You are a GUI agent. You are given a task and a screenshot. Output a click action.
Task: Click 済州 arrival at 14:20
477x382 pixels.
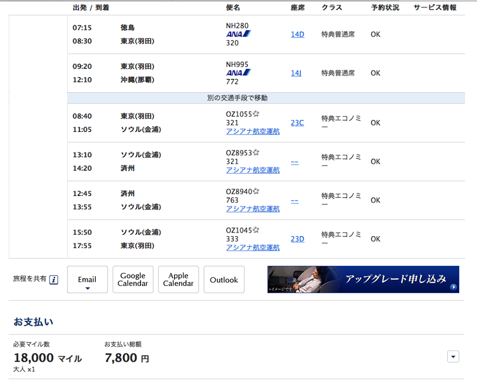click(128, 168)
